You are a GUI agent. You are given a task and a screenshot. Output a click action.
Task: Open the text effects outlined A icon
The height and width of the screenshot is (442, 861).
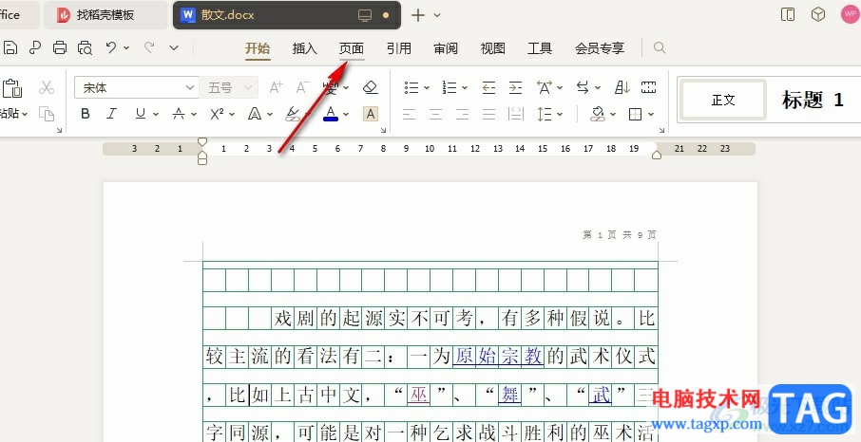255,114
